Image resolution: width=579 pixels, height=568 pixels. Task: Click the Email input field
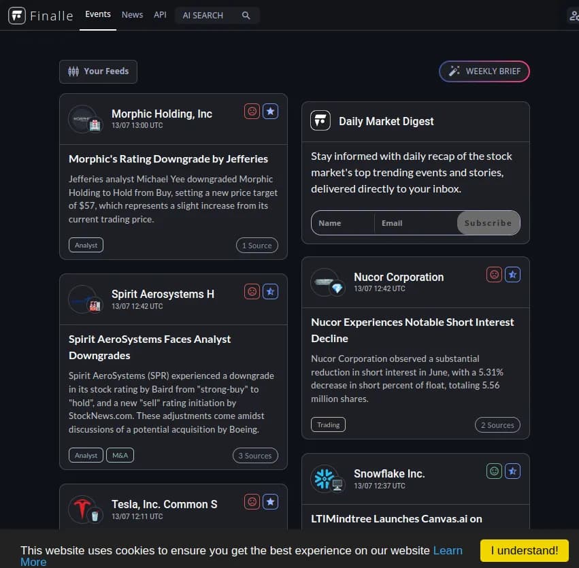point(416,223)
